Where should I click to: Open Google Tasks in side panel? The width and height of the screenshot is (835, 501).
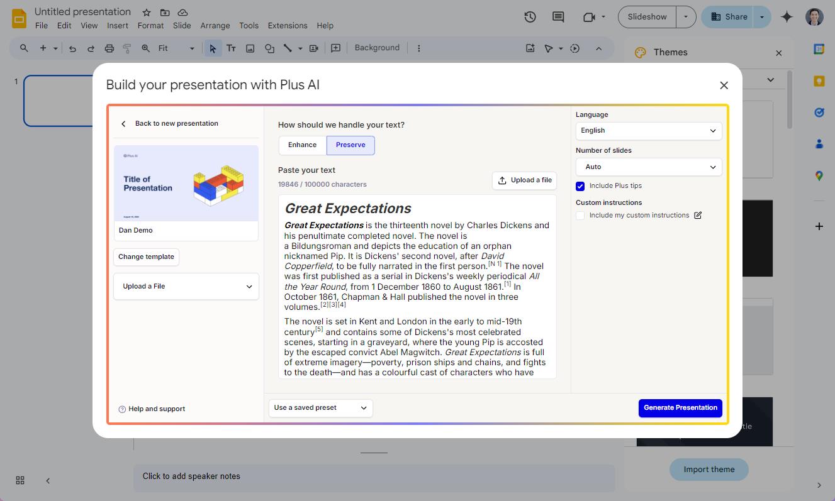pyautogui.click(x=819, y=113)
